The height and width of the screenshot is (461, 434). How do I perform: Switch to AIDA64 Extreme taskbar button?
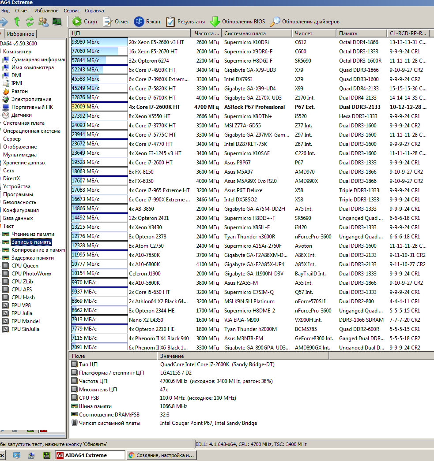(90, 455)
